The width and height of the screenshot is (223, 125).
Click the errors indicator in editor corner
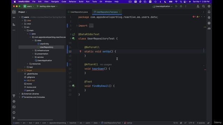click(x=194, y=17)
